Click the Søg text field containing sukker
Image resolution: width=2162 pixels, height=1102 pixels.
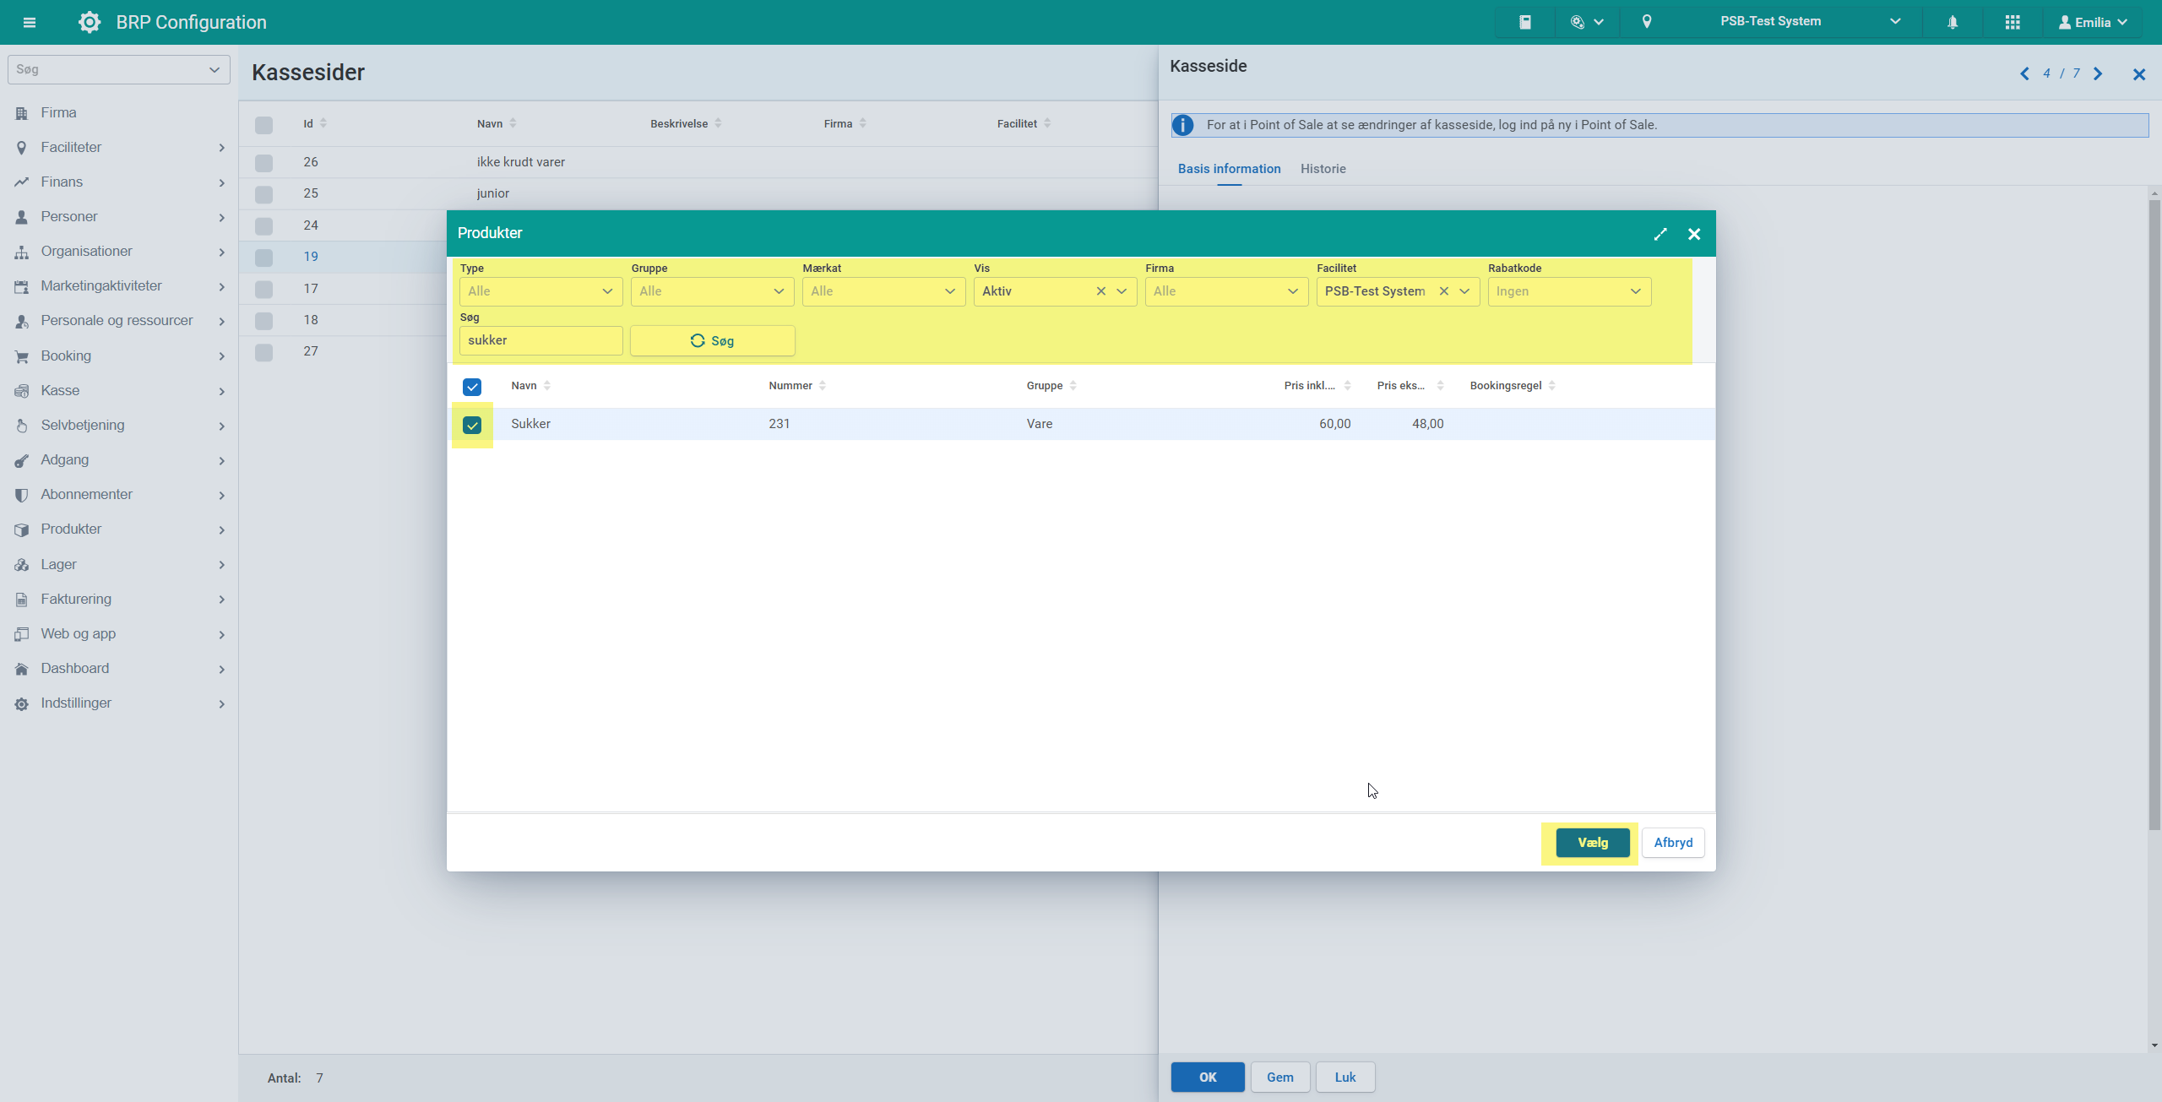pyautogui.click(x=540, y=340)
